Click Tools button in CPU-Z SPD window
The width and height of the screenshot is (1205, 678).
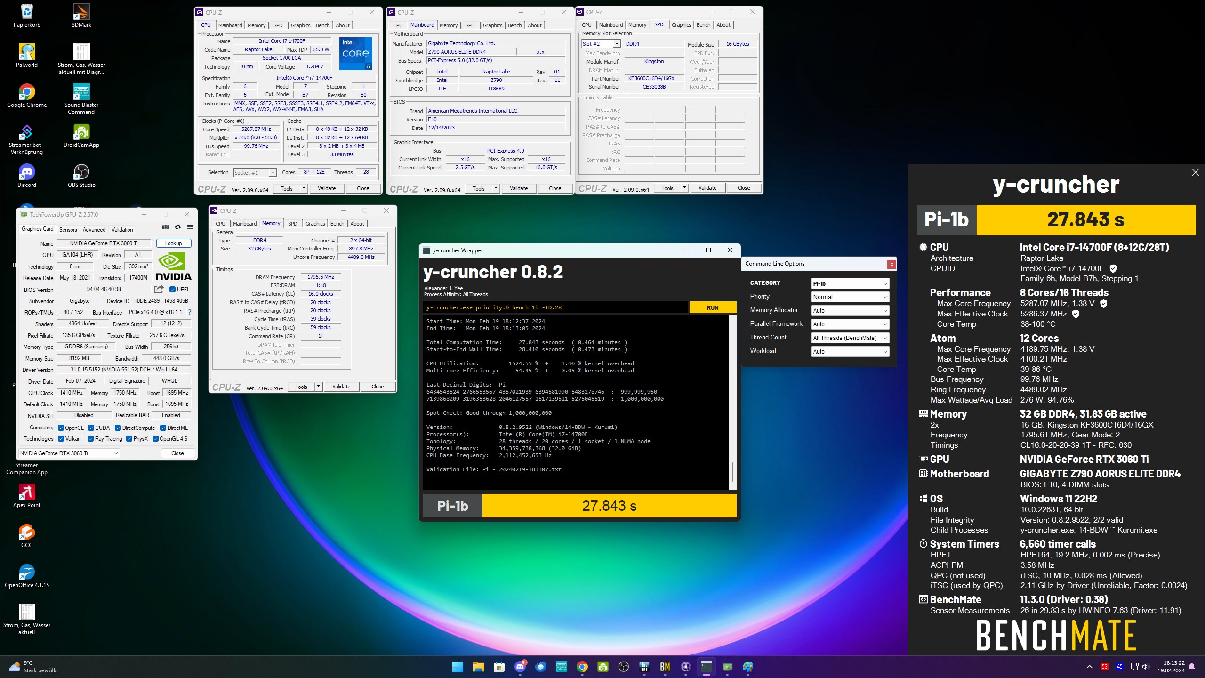[x=667, y=188]
